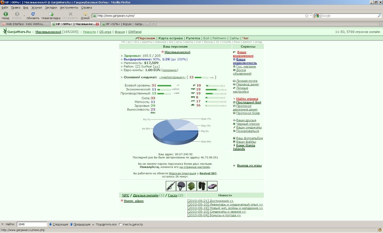
Task: Switch to the Web Interface - Kerio tab
Action: click(x=25, y=24)
